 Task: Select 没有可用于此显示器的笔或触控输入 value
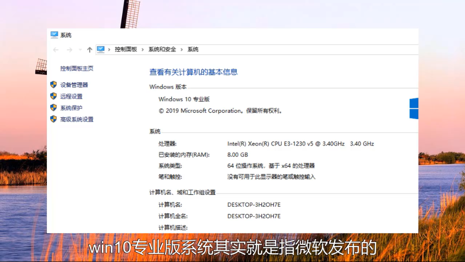click(271, 177)
